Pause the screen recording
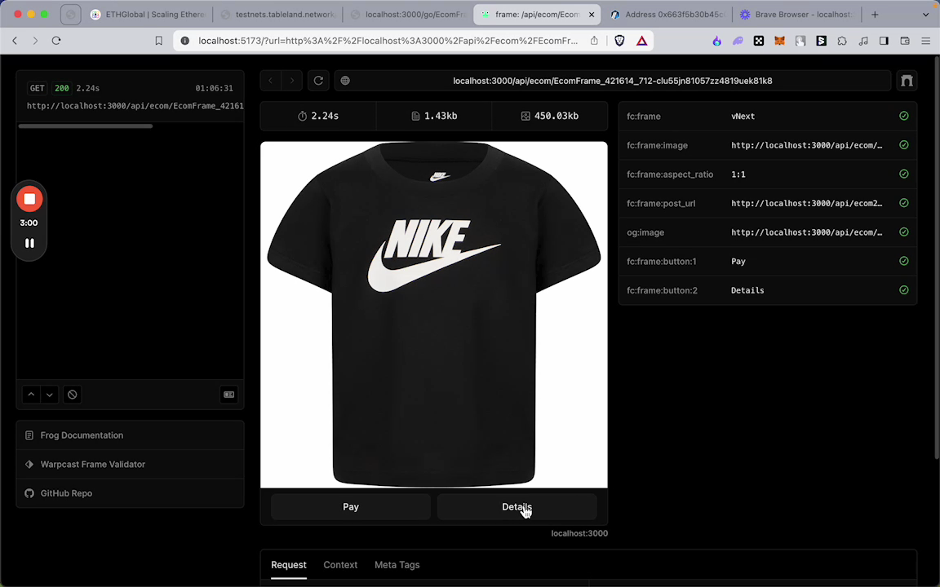940x587 pixels. [x=29, y=243]
